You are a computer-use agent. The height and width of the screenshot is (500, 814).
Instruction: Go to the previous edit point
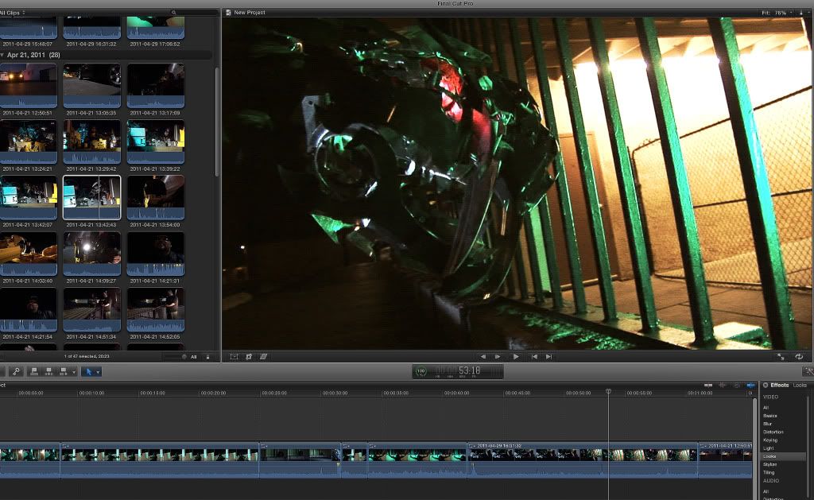(x=534, y=357)
